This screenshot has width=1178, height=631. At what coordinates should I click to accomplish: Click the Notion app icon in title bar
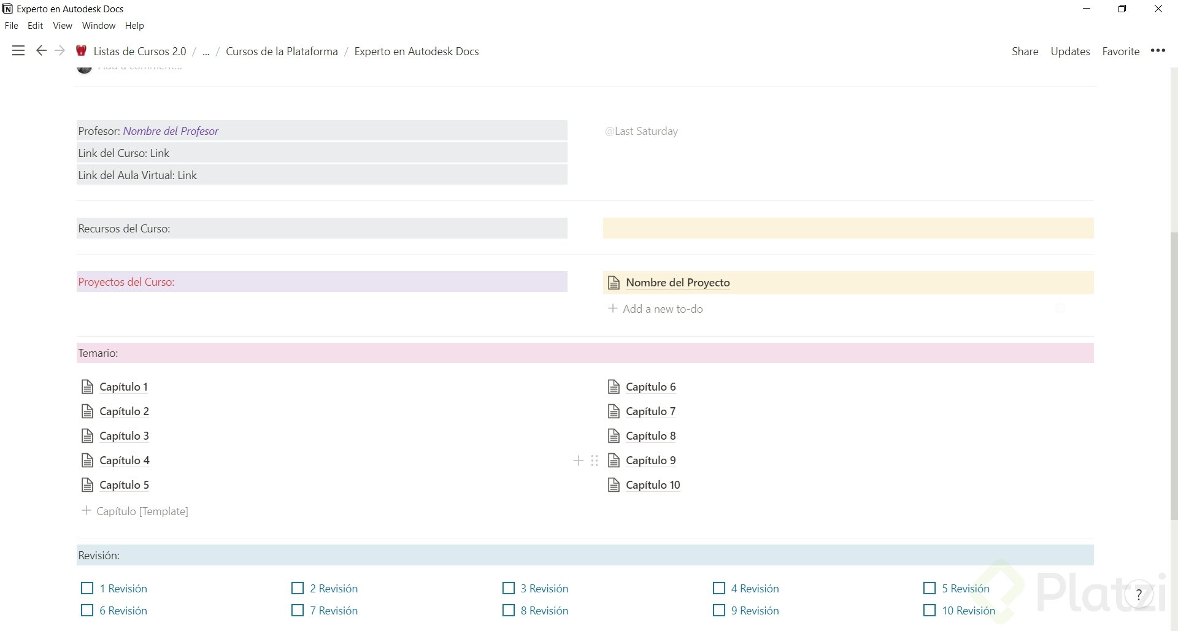[x=7, y=9]
